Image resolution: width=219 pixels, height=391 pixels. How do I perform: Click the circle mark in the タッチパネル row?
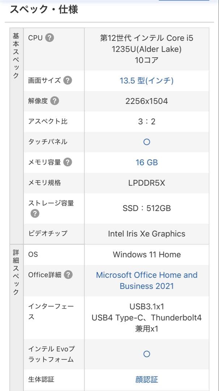coord(146,142)
